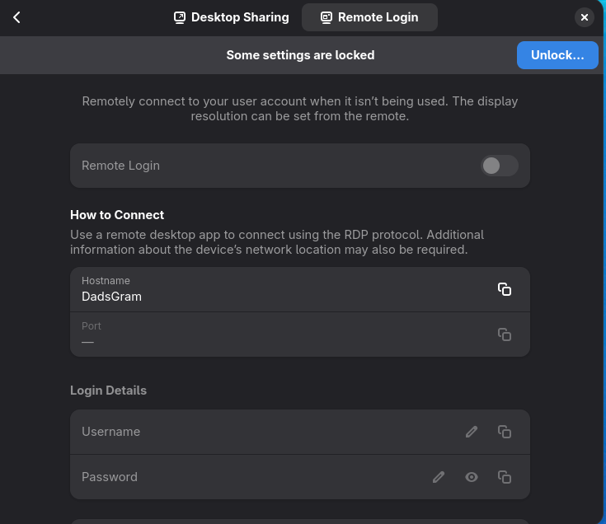The image size is (606, 524).
Task: Go back using the header arrow
Action: pyautogui.click(x=16, y=17)
